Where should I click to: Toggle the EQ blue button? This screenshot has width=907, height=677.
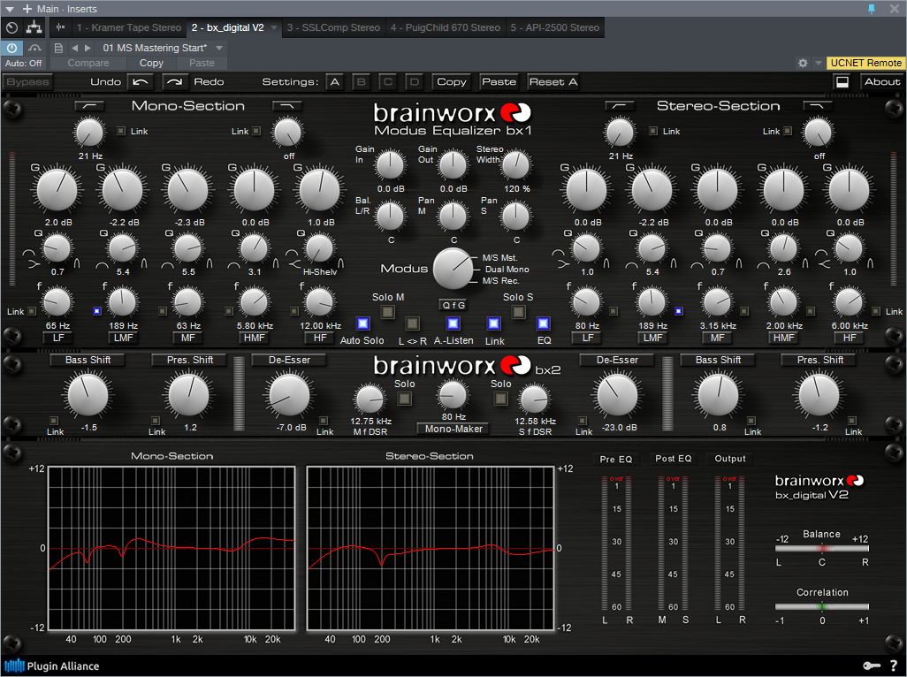543,323
